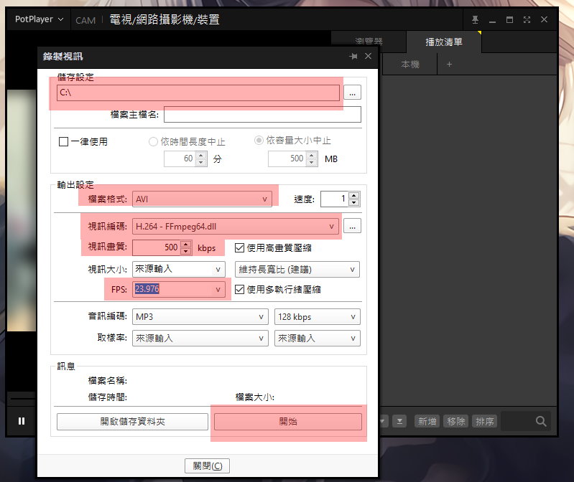This screenshot has width=574, height=482.
Task: Click the 開啟儲存資料夾 button
Action: 132,422
